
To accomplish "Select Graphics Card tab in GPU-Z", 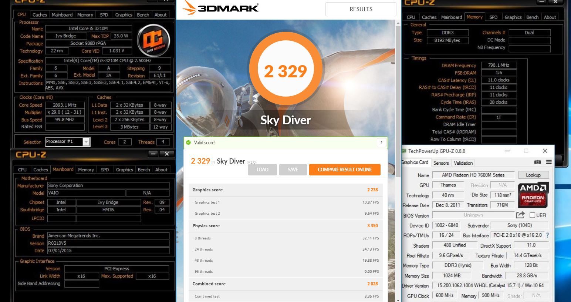I will point(415,162).
